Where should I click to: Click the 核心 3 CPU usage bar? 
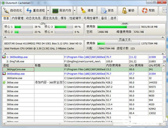click(64, 27)
